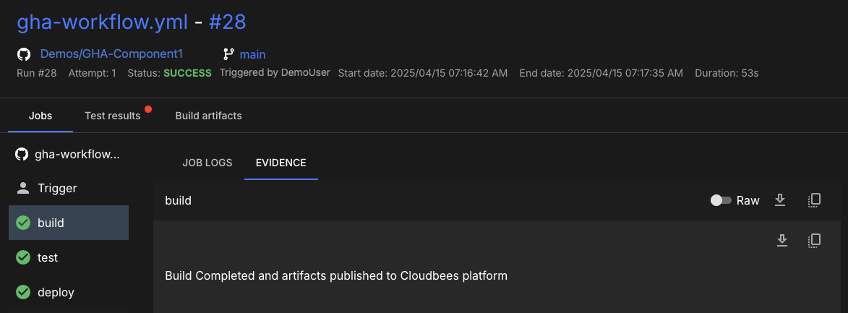Click the GitHub icon beside gha-workflow sidebar entry
Screen dimensions: 848x313
pyautogui.click(x=22, y=154)
